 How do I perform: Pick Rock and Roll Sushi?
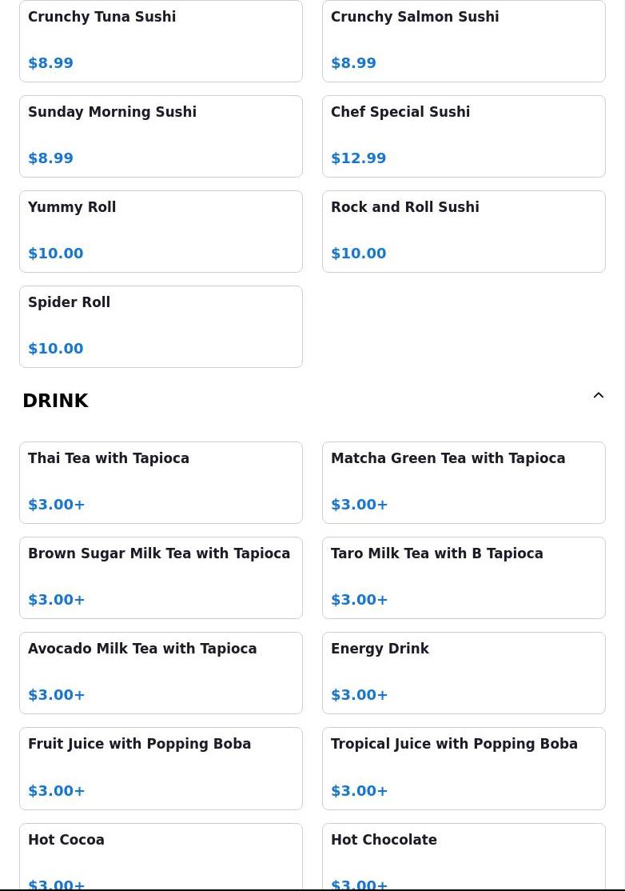pos(464,231)
